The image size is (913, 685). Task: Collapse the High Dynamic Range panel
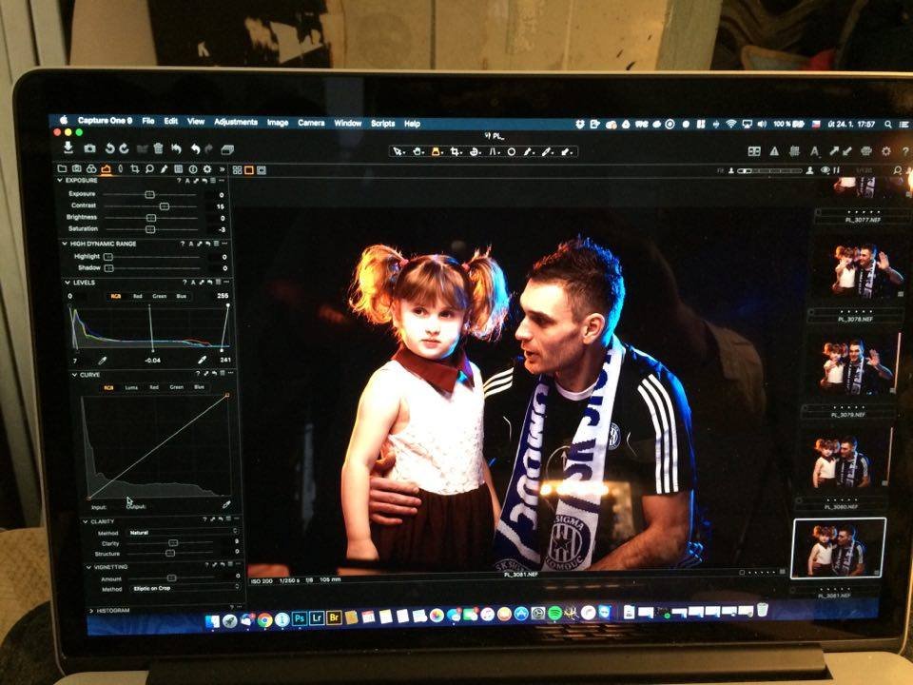click(x=64, y=244)
